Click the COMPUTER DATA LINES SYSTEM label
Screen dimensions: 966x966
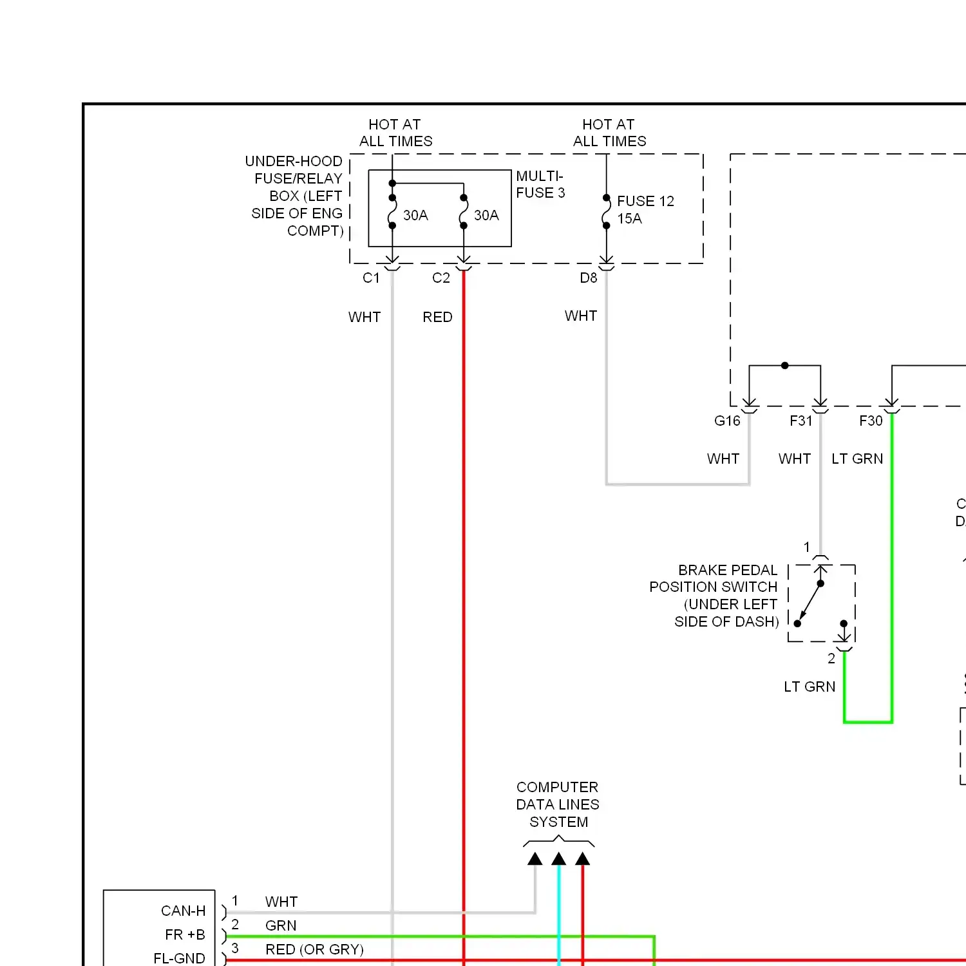coord(558,804)
